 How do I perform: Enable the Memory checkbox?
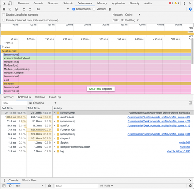(x=94, y=9)
